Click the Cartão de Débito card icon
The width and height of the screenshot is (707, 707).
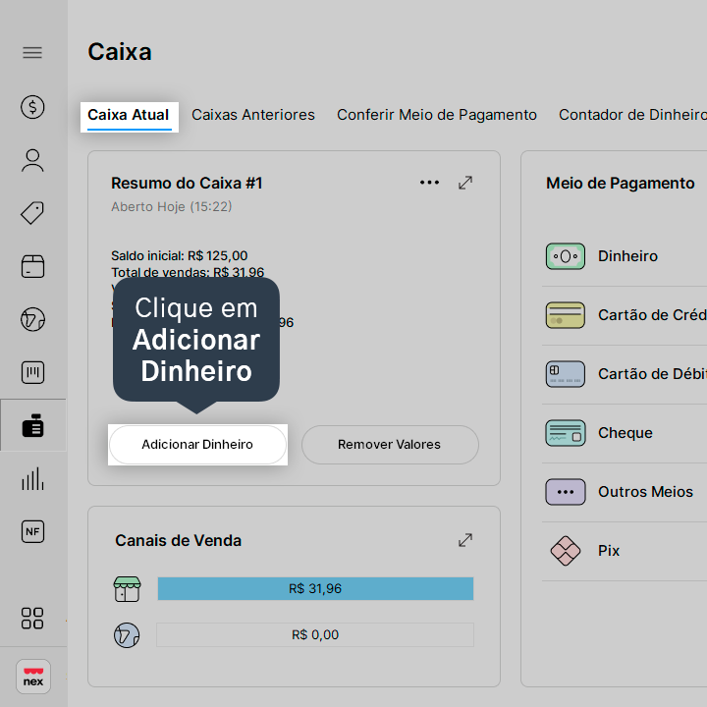(566, 374)
